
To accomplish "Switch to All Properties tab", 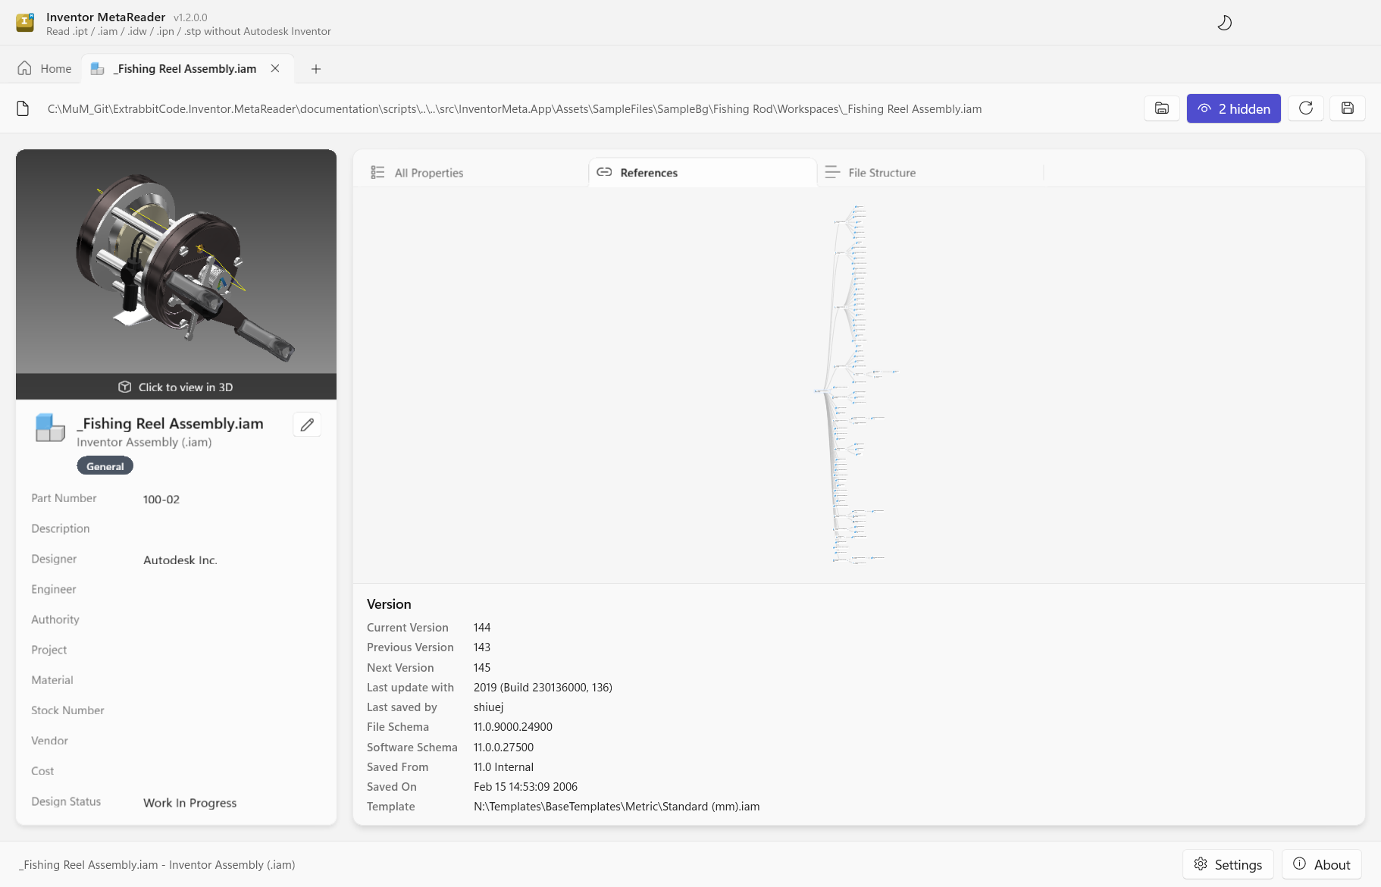I will 474,172.
